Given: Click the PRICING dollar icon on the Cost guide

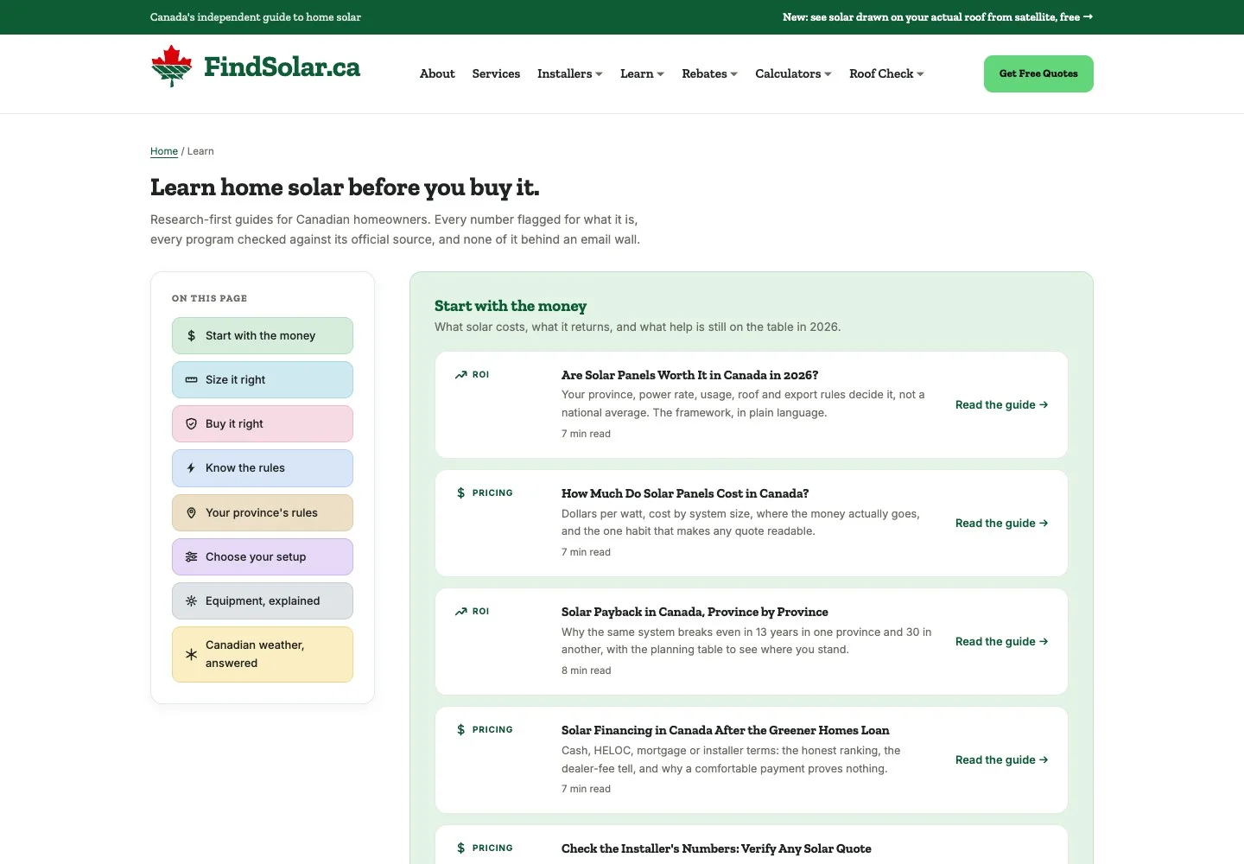Looking at the screenshot, I should 461,493.
